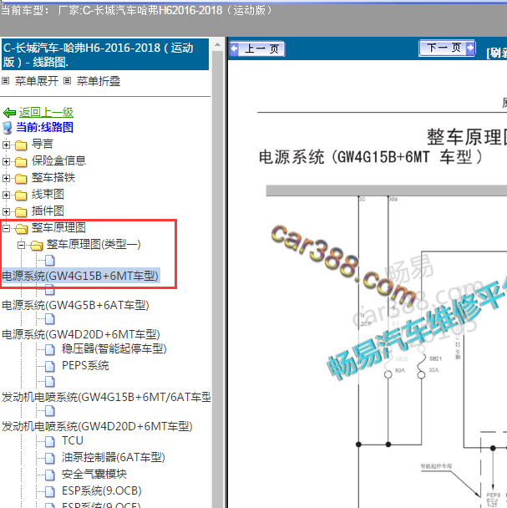This screenshot has width=507, height=508.
Task: Collapse the 整车原理图 folder
Action: pos(6,228)
